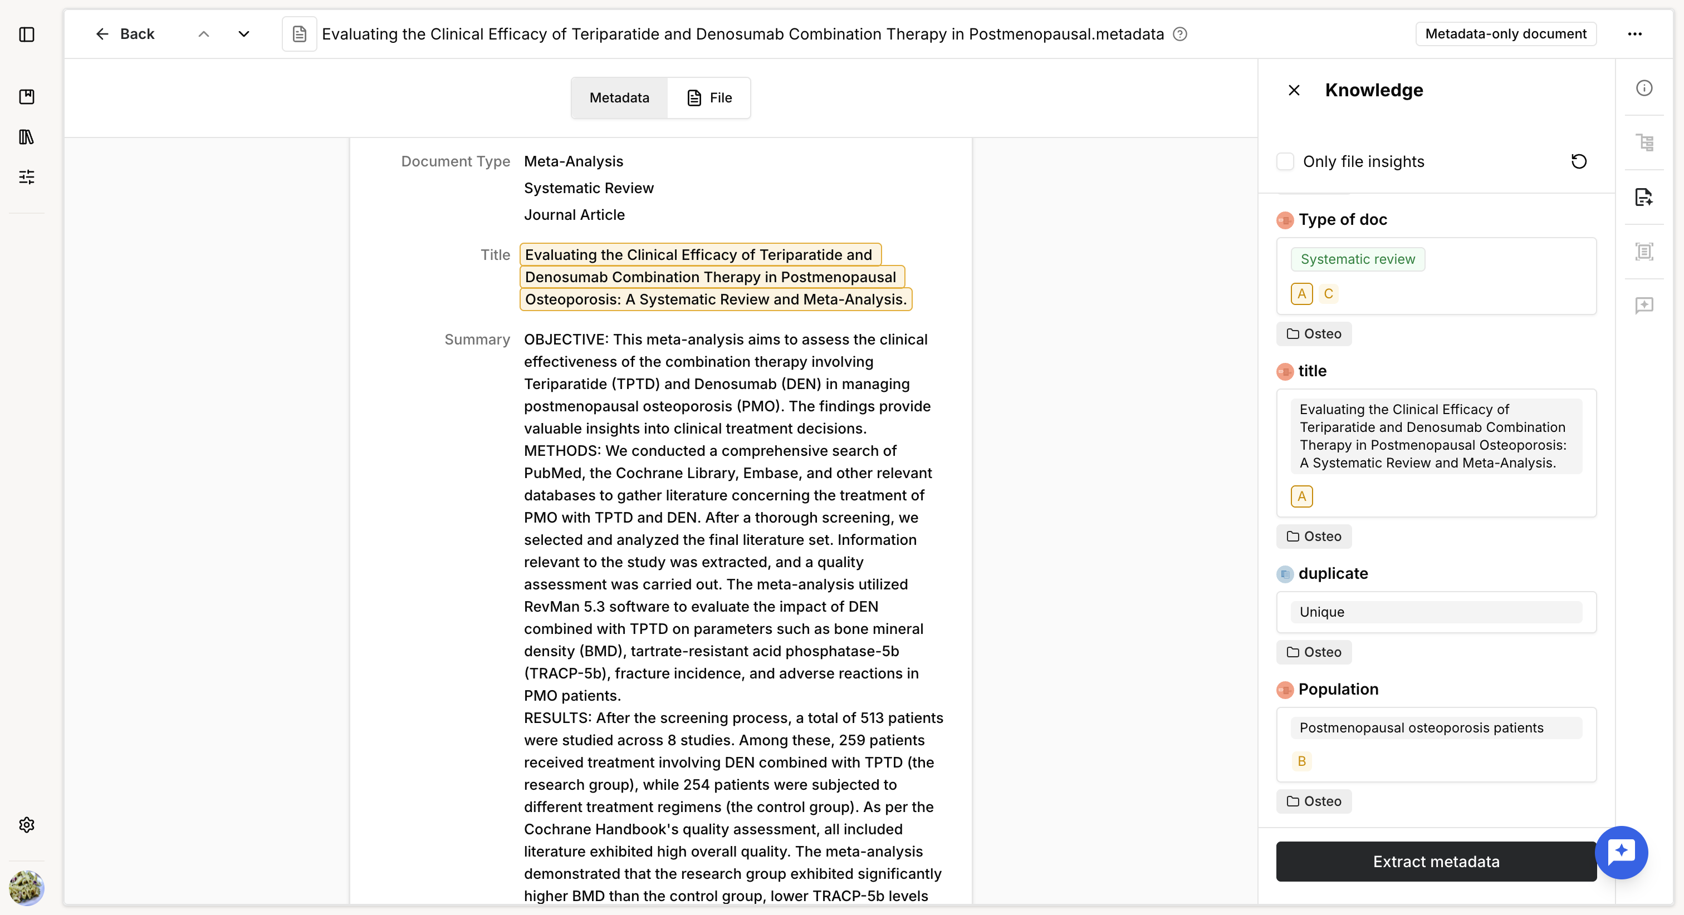Click the highlighted Title text in metadata
Screen dimensions: 1684x915
(716, 277)
